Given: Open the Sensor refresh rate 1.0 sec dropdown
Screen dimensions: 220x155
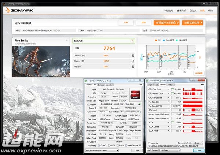Looking at the screenshot, I should point(198,143).
